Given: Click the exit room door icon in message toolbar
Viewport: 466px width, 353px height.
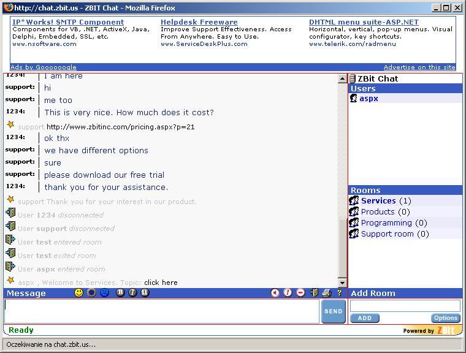Looking at the screenshot, I should click(313, 293).
